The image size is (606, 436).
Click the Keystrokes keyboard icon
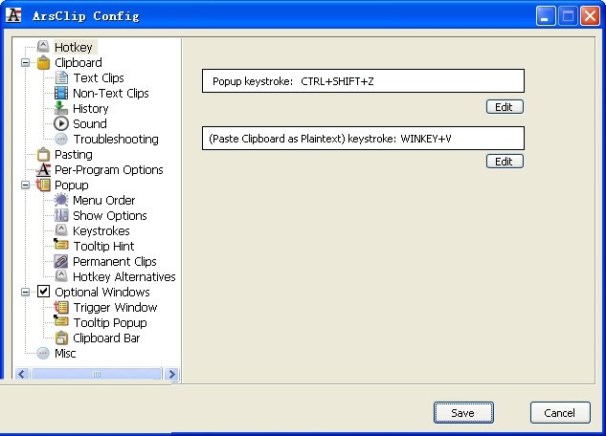click(61, 230)
